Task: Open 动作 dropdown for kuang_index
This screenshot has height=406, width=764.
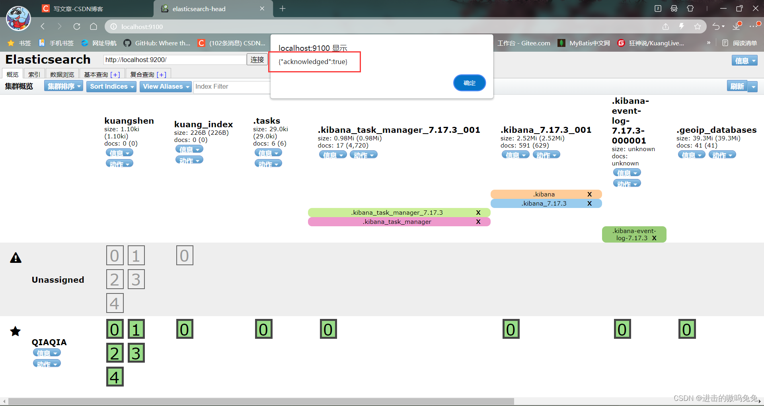Action: 189,160
